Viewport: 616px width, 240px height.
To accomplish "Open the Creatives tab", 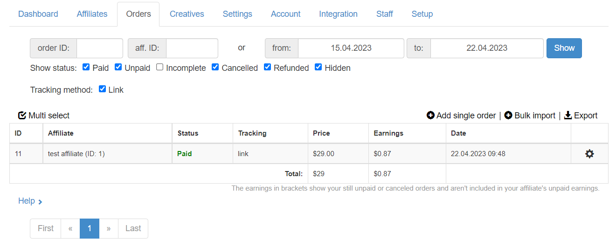I will pos(187,14).
